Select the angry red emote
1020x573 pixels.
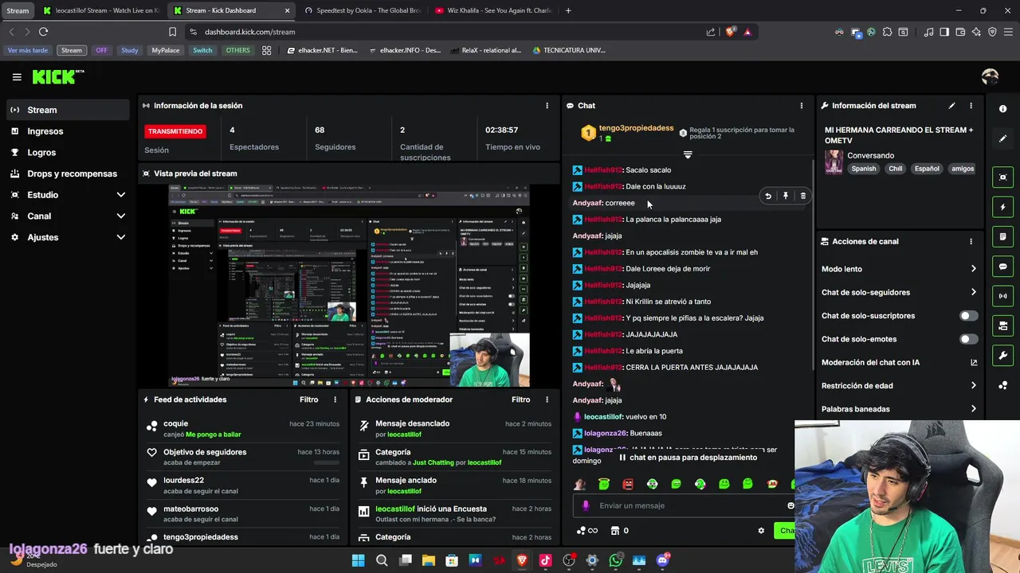click(628, 484)
